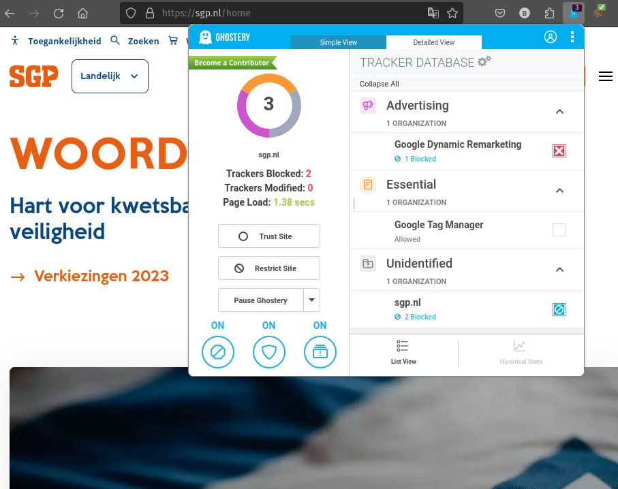The height and width of the screenshot is (489, 618).
Task: Collapse the Unidentified category
Action: point(559,270)
